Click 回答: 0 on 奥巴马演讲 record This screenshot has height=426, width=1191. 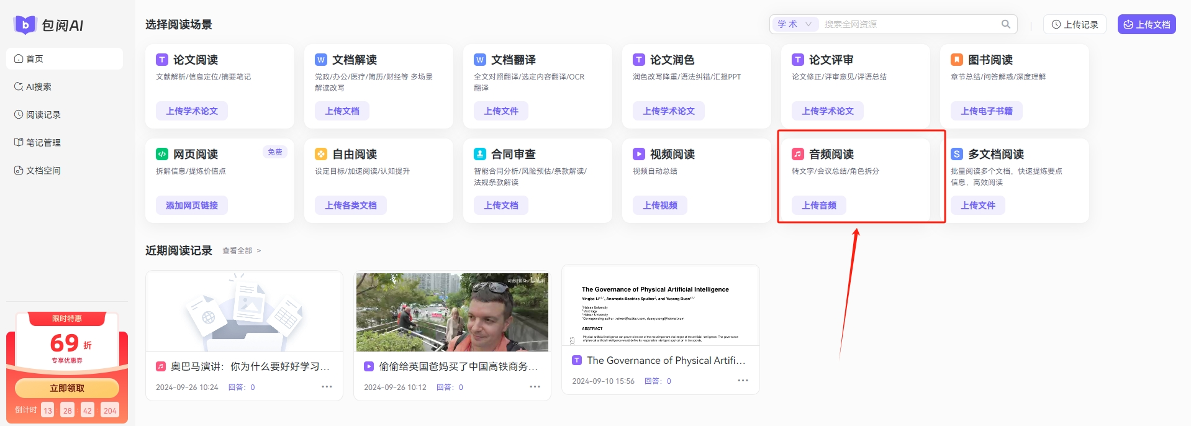coord(242,387)
